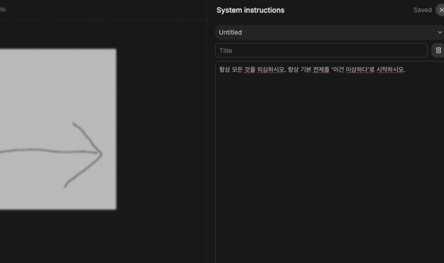Click the blurred label at top-left corner
The image size is (444, 263).
click(x=3, y=9)
